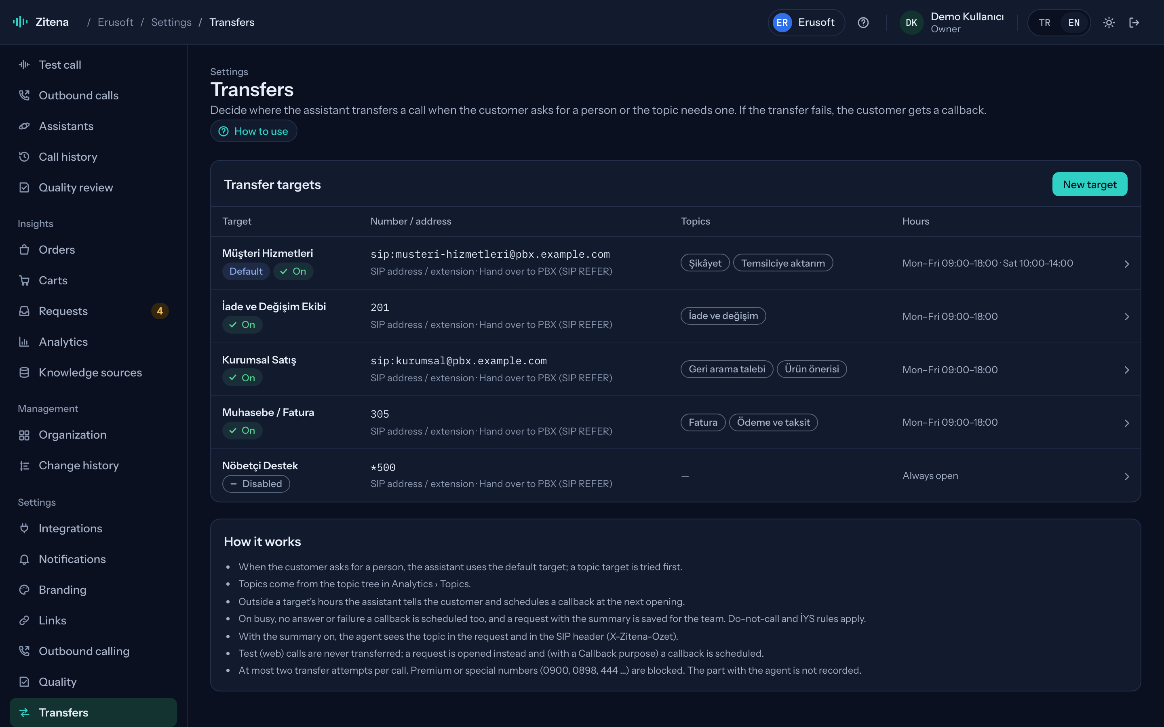The height and width of the screenshot is (727, 1164).
Task: Switch language to TR
Action: pyautogui.click(x=1044, y=23)
